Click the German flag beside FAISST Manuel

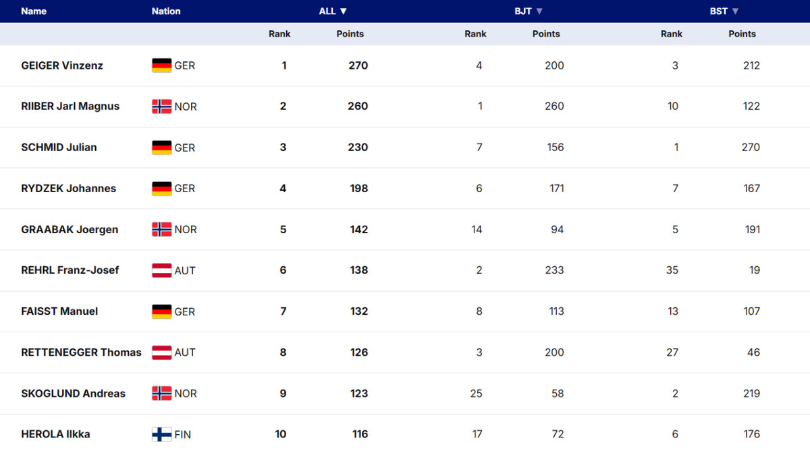coord(161,311)
